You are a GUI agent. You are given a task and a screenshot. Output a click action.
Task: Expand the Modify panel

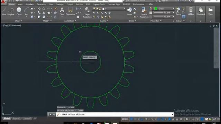click(x=47, y=21)
